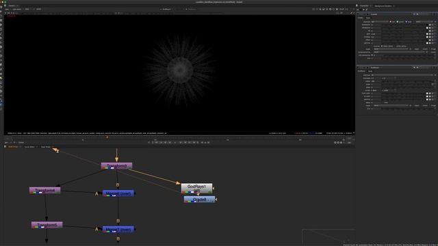Open the GodRays mask channel dropdown
The height and width of the screenshot is (246, 438).
click(390, 105)
